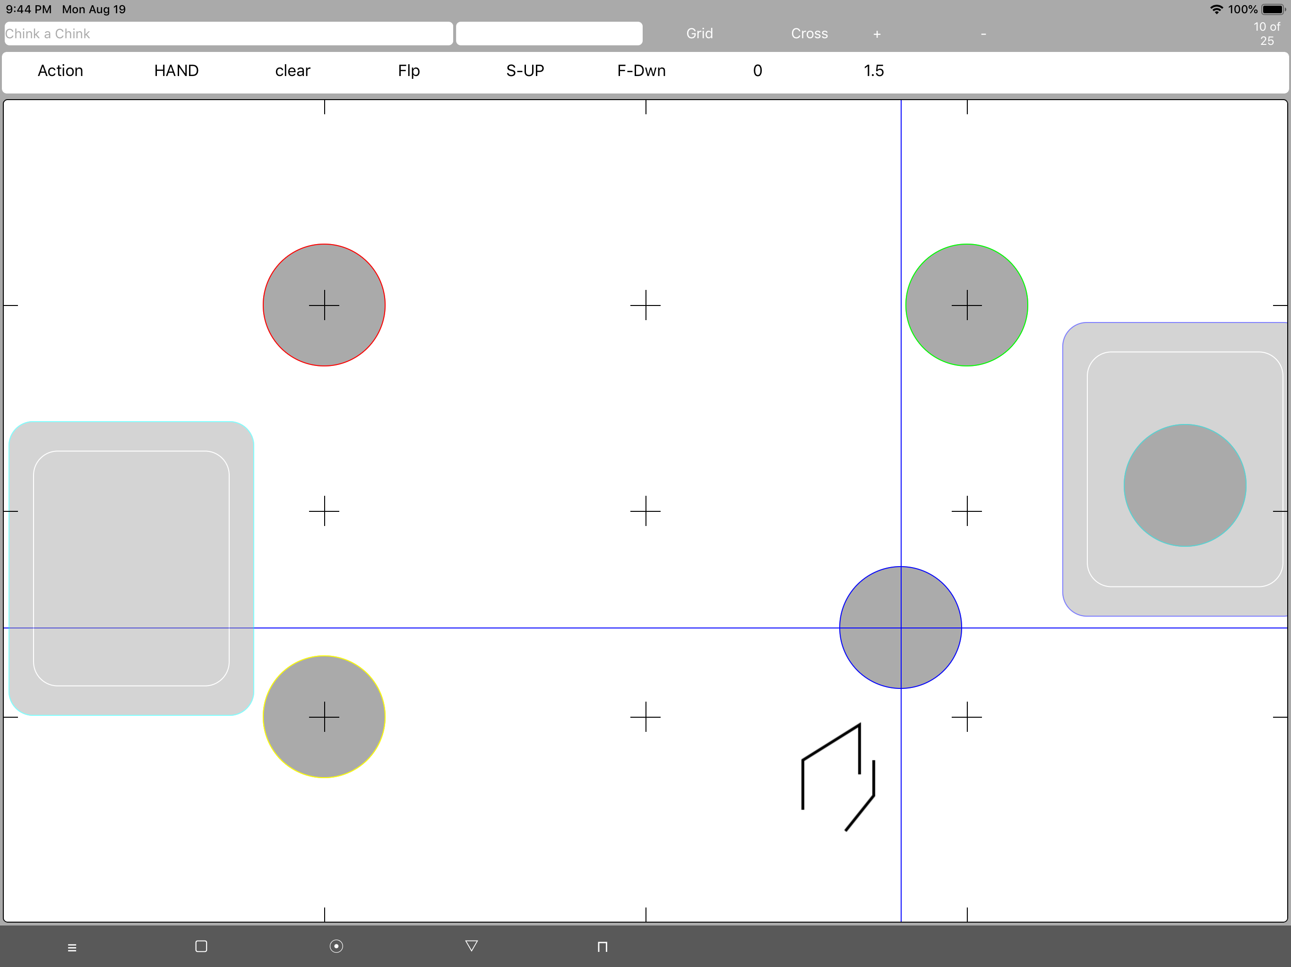Tap the Wi-Fi icon in status bar

pos(1216,9)
